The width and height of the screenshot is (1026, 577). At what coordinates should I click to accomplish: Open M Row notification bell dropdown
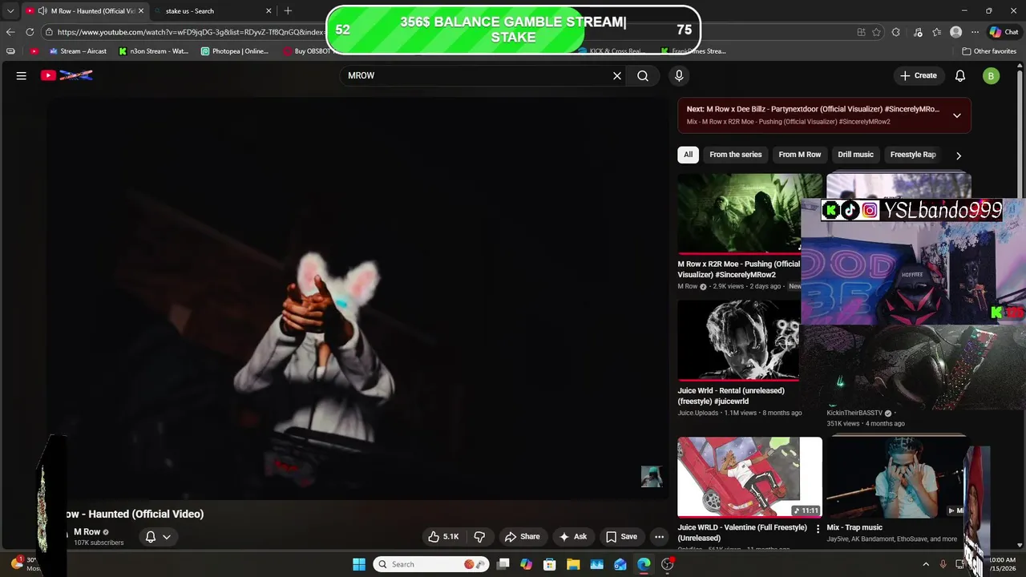coord(158,537)
